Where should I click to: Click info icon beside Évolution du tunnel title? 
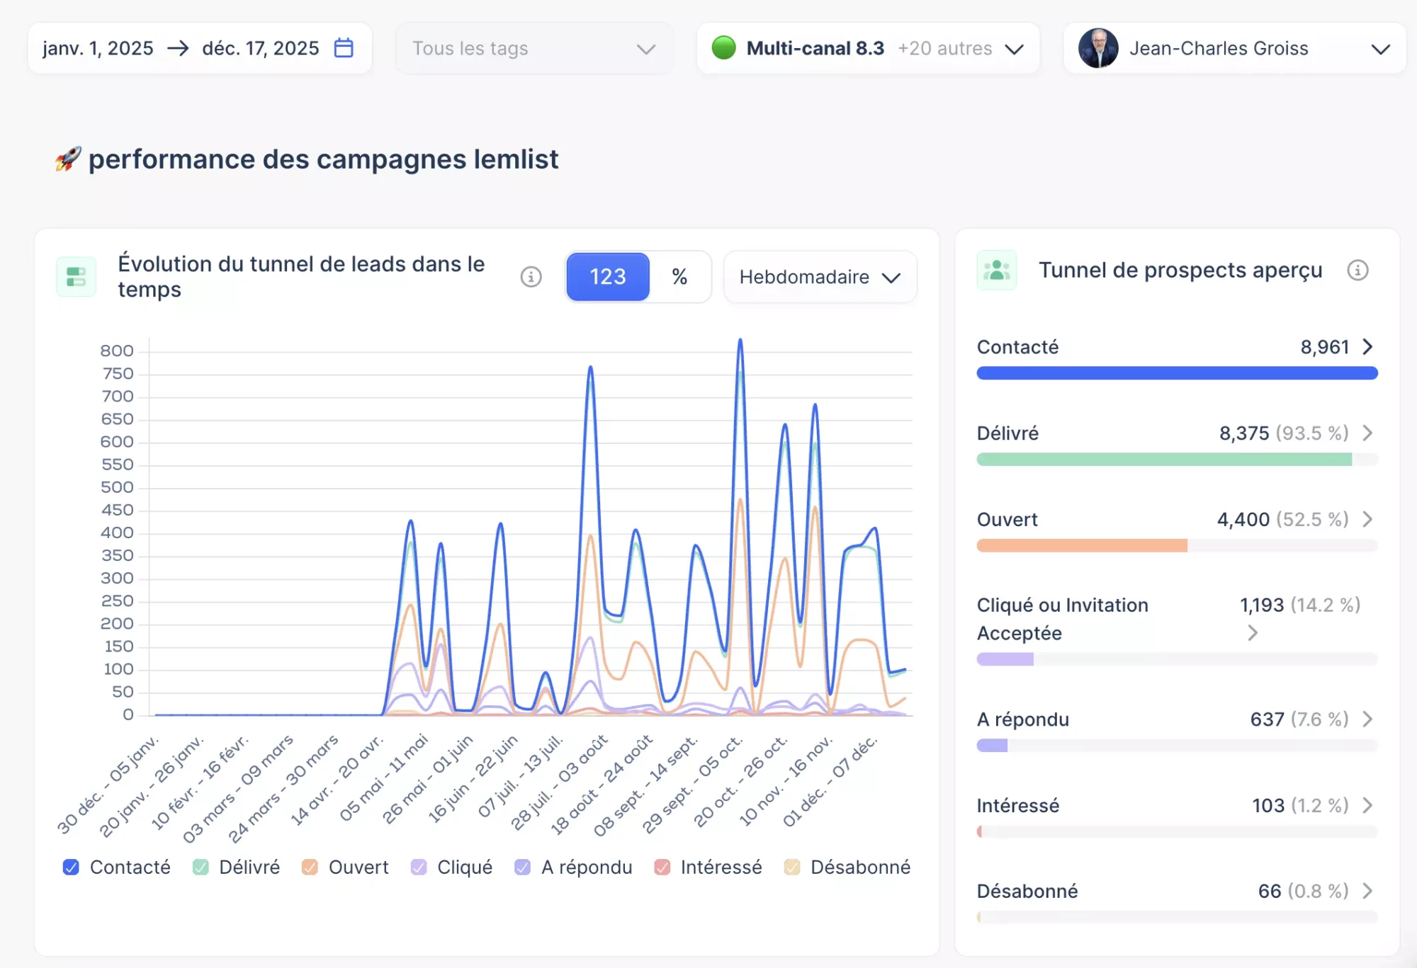point(531,277)
